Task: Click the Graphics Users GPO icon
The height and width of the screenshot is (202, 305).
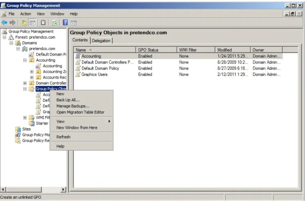Action: coord(78,74)
